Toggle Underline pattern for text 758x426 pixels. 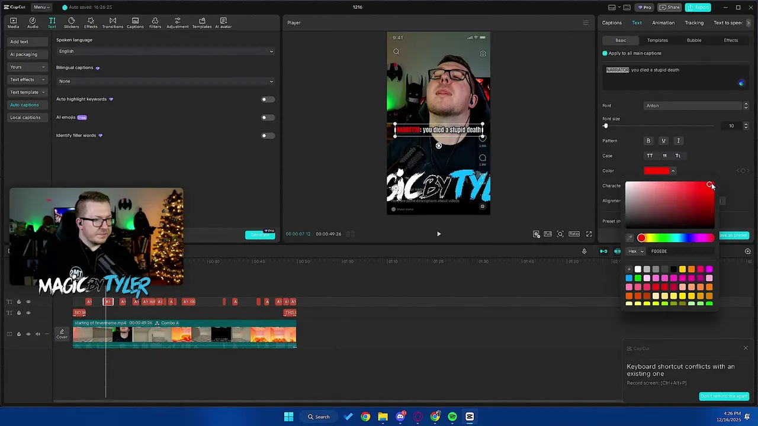pos(663,141)
